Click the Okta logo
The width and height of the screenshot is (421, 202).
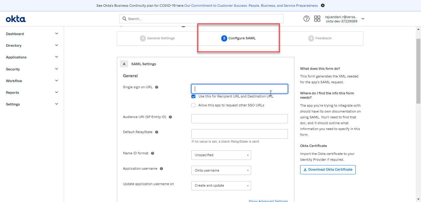tap(16, 19)
